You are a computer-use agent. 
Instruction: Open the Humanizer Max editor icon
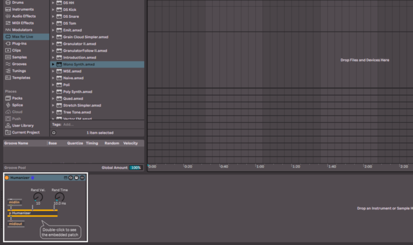pos(66,178)
